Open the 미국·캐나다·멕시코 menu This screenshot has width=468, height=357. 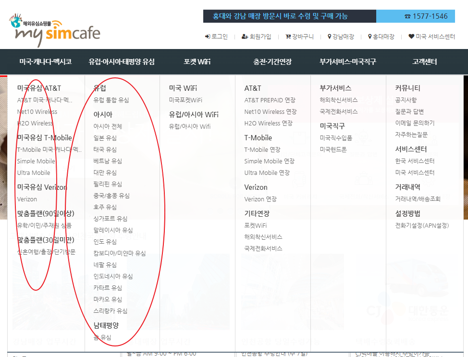(x=45, y=62)
